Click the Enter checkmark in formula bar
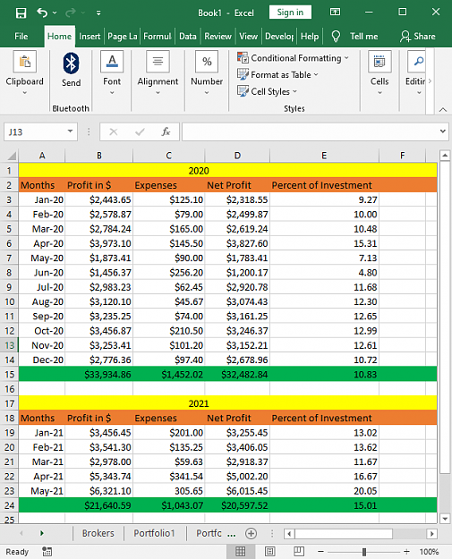 tap(140, 131)
